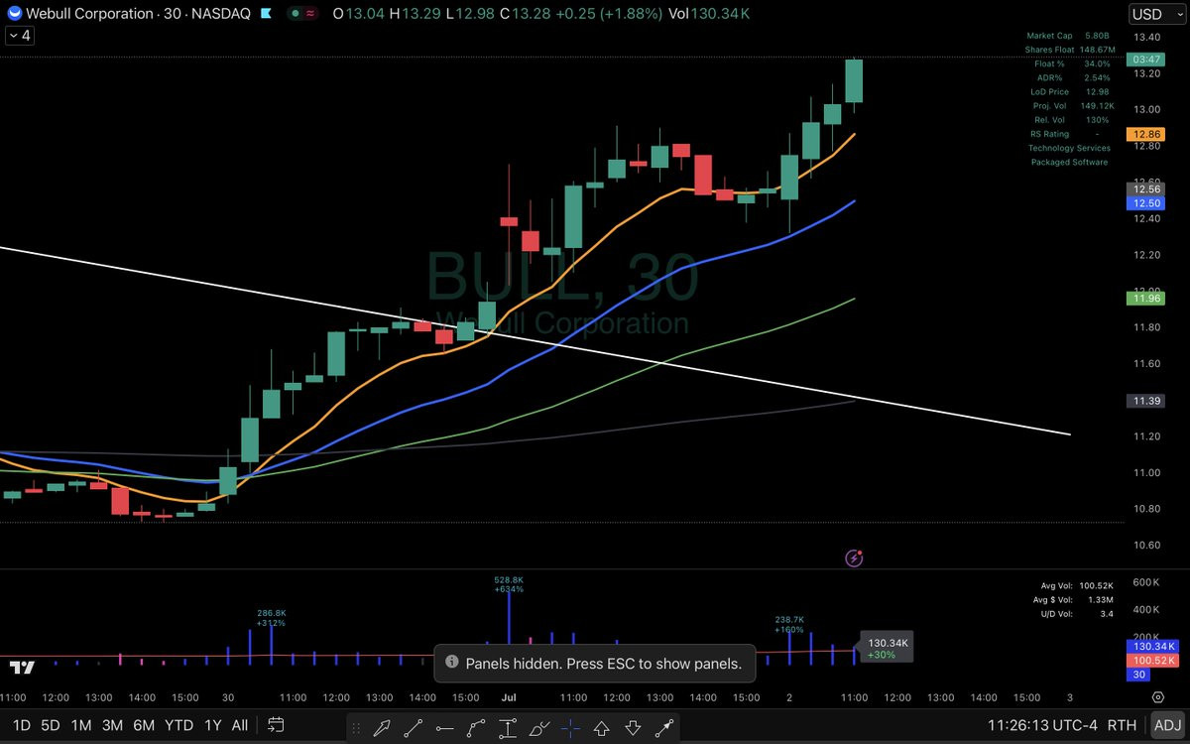
Task: Toggle the red approximate sign indicator
Action: pyautogui.click(x=312, y=14)
